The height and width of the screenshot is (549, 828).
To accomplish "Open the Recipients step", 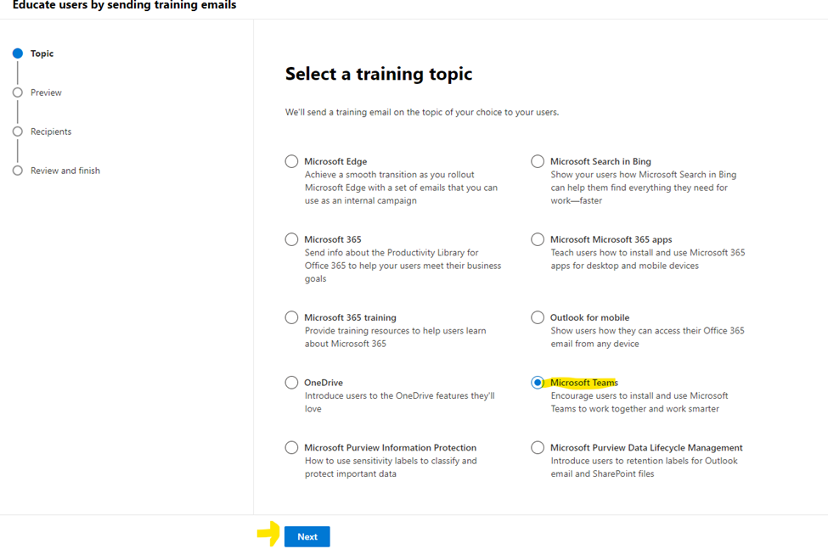I will click(51, 132).
